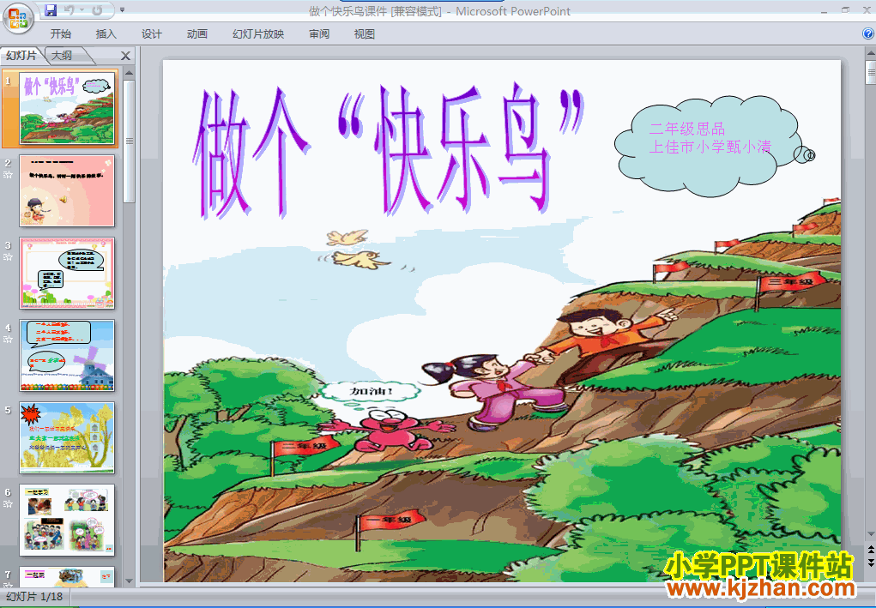Open the 开始 ribbon tab

tap(60, 34)
